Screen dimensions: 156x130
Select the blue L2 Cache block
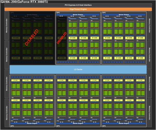[78, 70]
